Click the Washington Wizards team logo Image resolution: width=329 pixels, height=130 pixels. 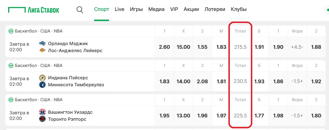(42, 112)
